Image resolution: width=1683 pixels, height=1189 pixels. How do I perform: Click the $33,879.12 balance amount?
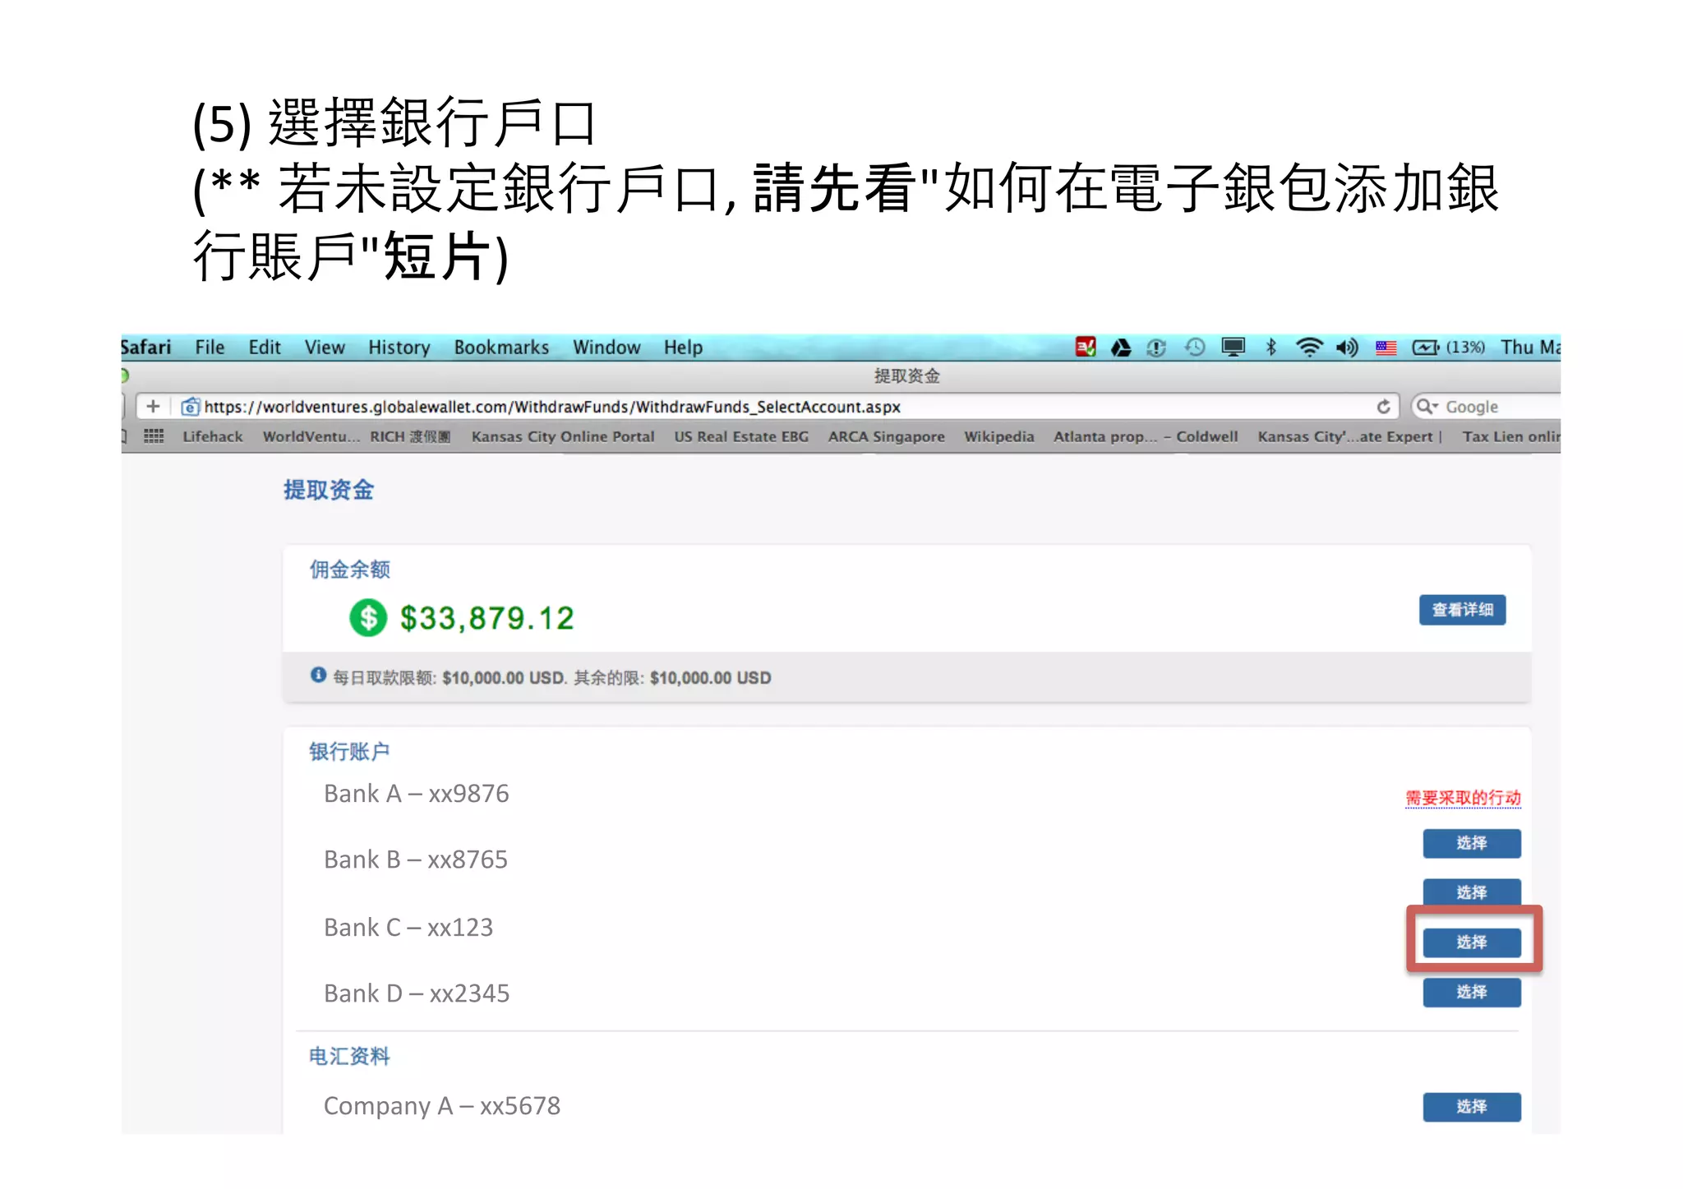(487, 618)
